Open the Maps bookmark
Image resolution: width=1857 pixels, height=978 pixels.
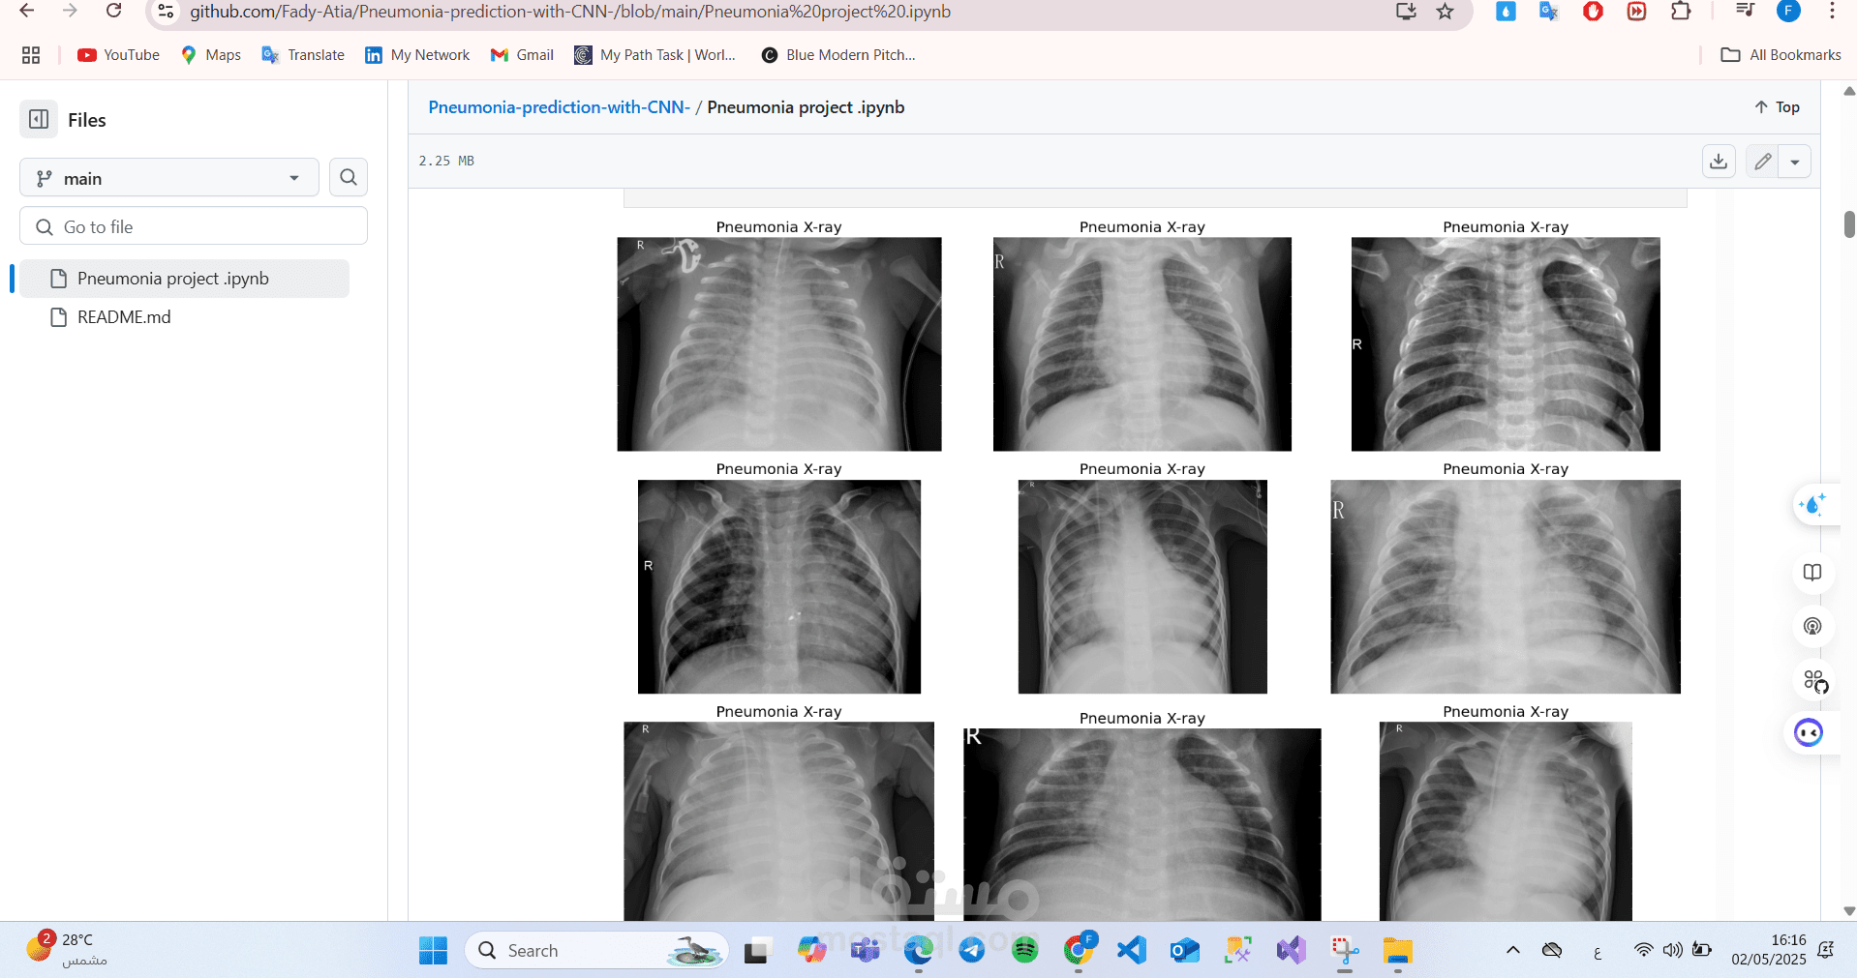211,55
